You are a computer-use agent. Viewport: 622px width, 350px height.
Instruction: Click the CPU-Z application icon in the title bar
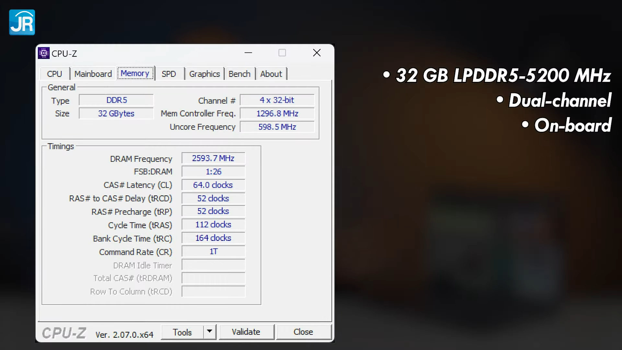click(x=44, y=53)
